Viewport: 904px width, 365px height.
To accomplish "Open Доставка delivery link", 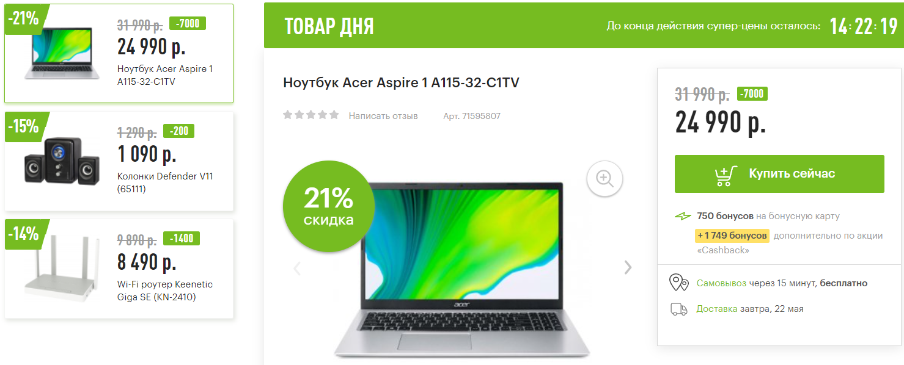I will click(x=717, y=309).
